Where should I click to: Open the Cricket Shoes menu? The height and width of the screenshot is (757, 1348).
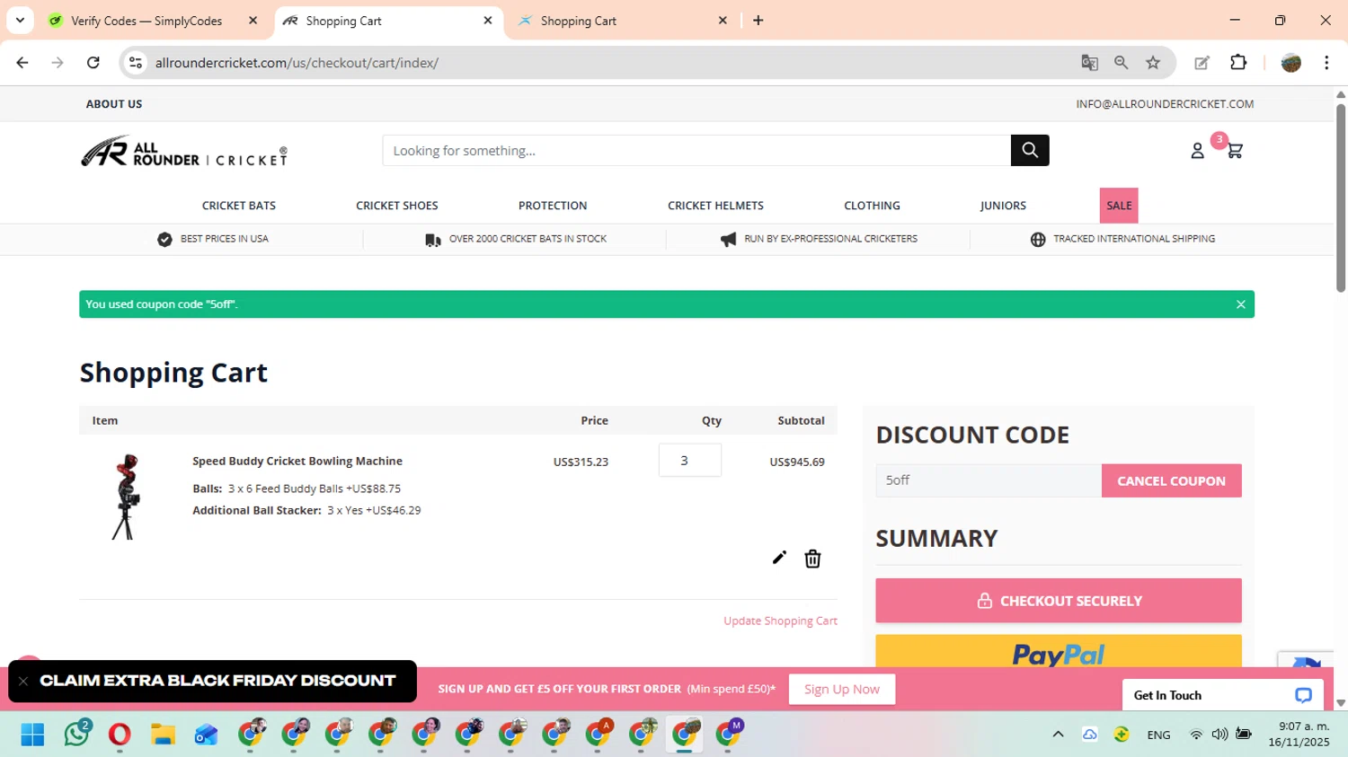click(397, 206)
